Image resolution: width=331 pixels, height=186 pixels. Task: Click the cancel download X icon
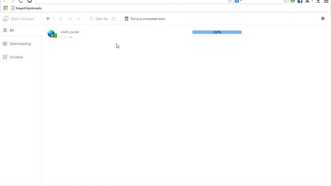pyautogui.click(x=79, y=19)
